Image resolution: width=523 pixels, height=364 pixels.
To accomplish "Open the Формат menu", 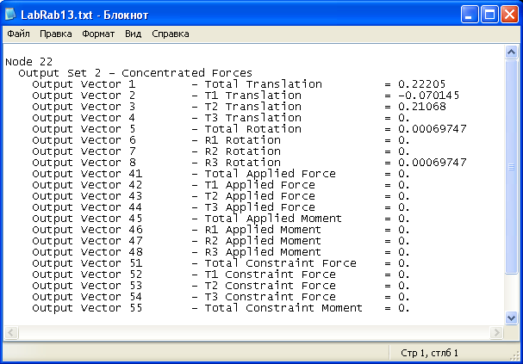I will [x=98, y=34].
